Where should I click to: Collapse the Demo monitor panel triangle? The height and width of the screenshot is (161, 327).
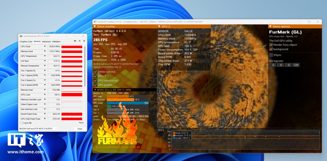tap(95, 26)
